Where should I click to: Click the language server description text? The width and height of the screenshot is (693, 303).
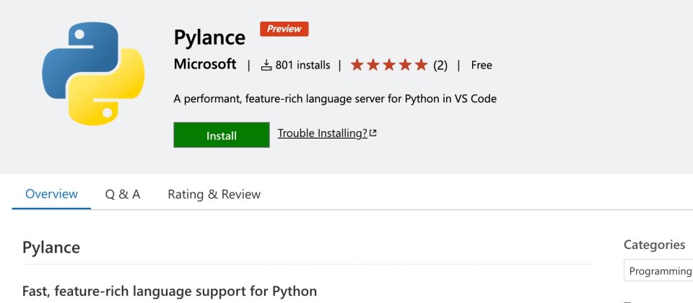tap(335, 99)
